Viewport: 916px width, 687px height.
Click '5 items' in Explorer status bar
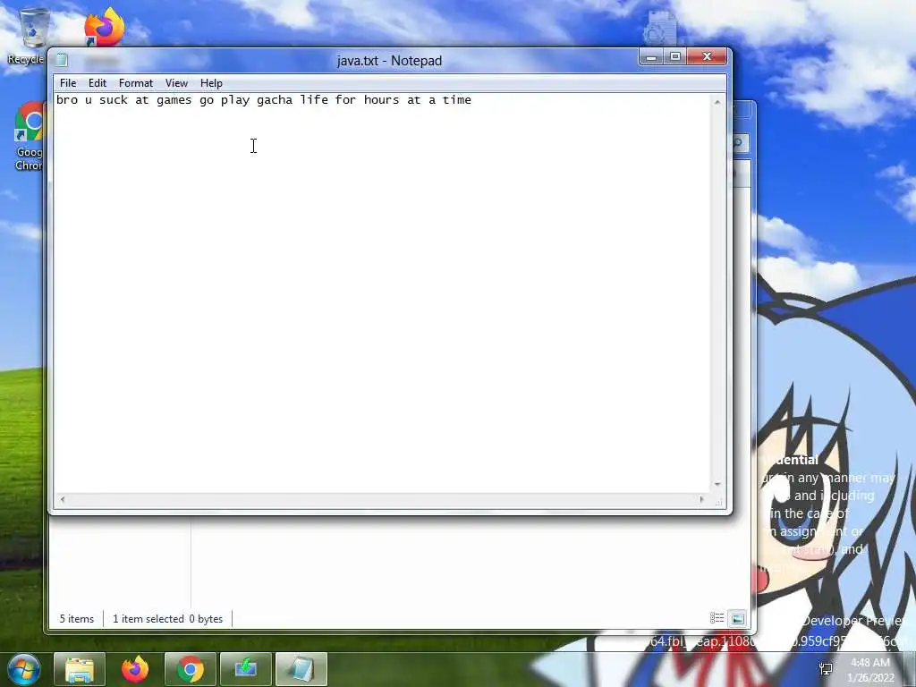(x=77, y=619)
